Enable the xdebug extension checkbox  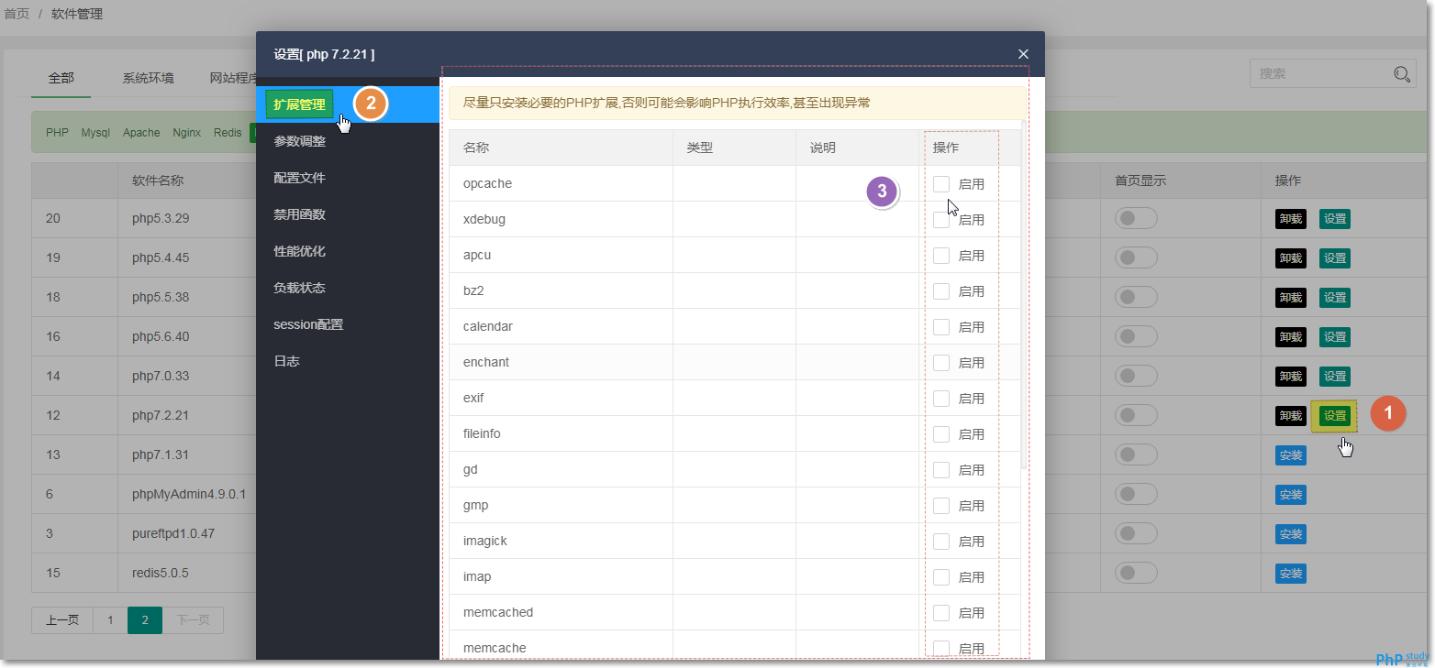(x=941, y=219)
